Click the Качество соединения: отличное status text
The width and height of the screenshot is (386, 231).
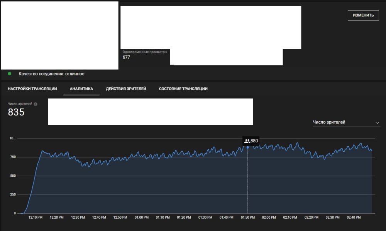[x=51, y=74]
